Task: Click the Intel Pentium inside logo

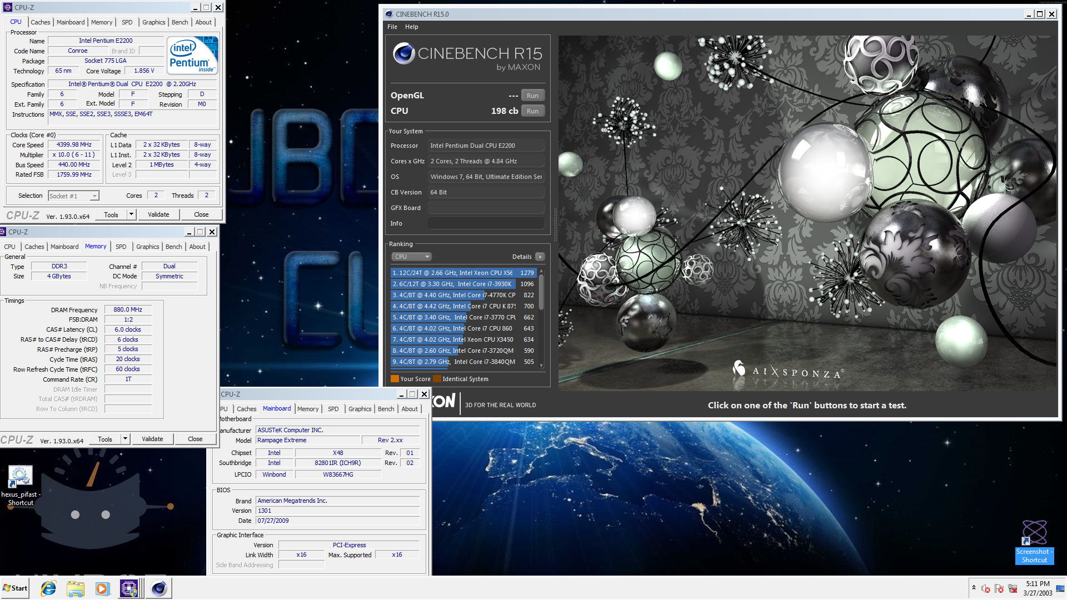Action: [x=192, y=55]
